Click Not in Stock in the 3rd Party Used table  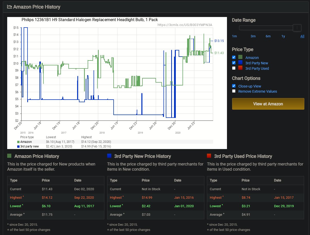click(251, 189)
